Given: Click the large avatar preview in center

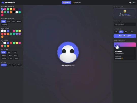Looking at the screenshot, I should tap(68, 52).
